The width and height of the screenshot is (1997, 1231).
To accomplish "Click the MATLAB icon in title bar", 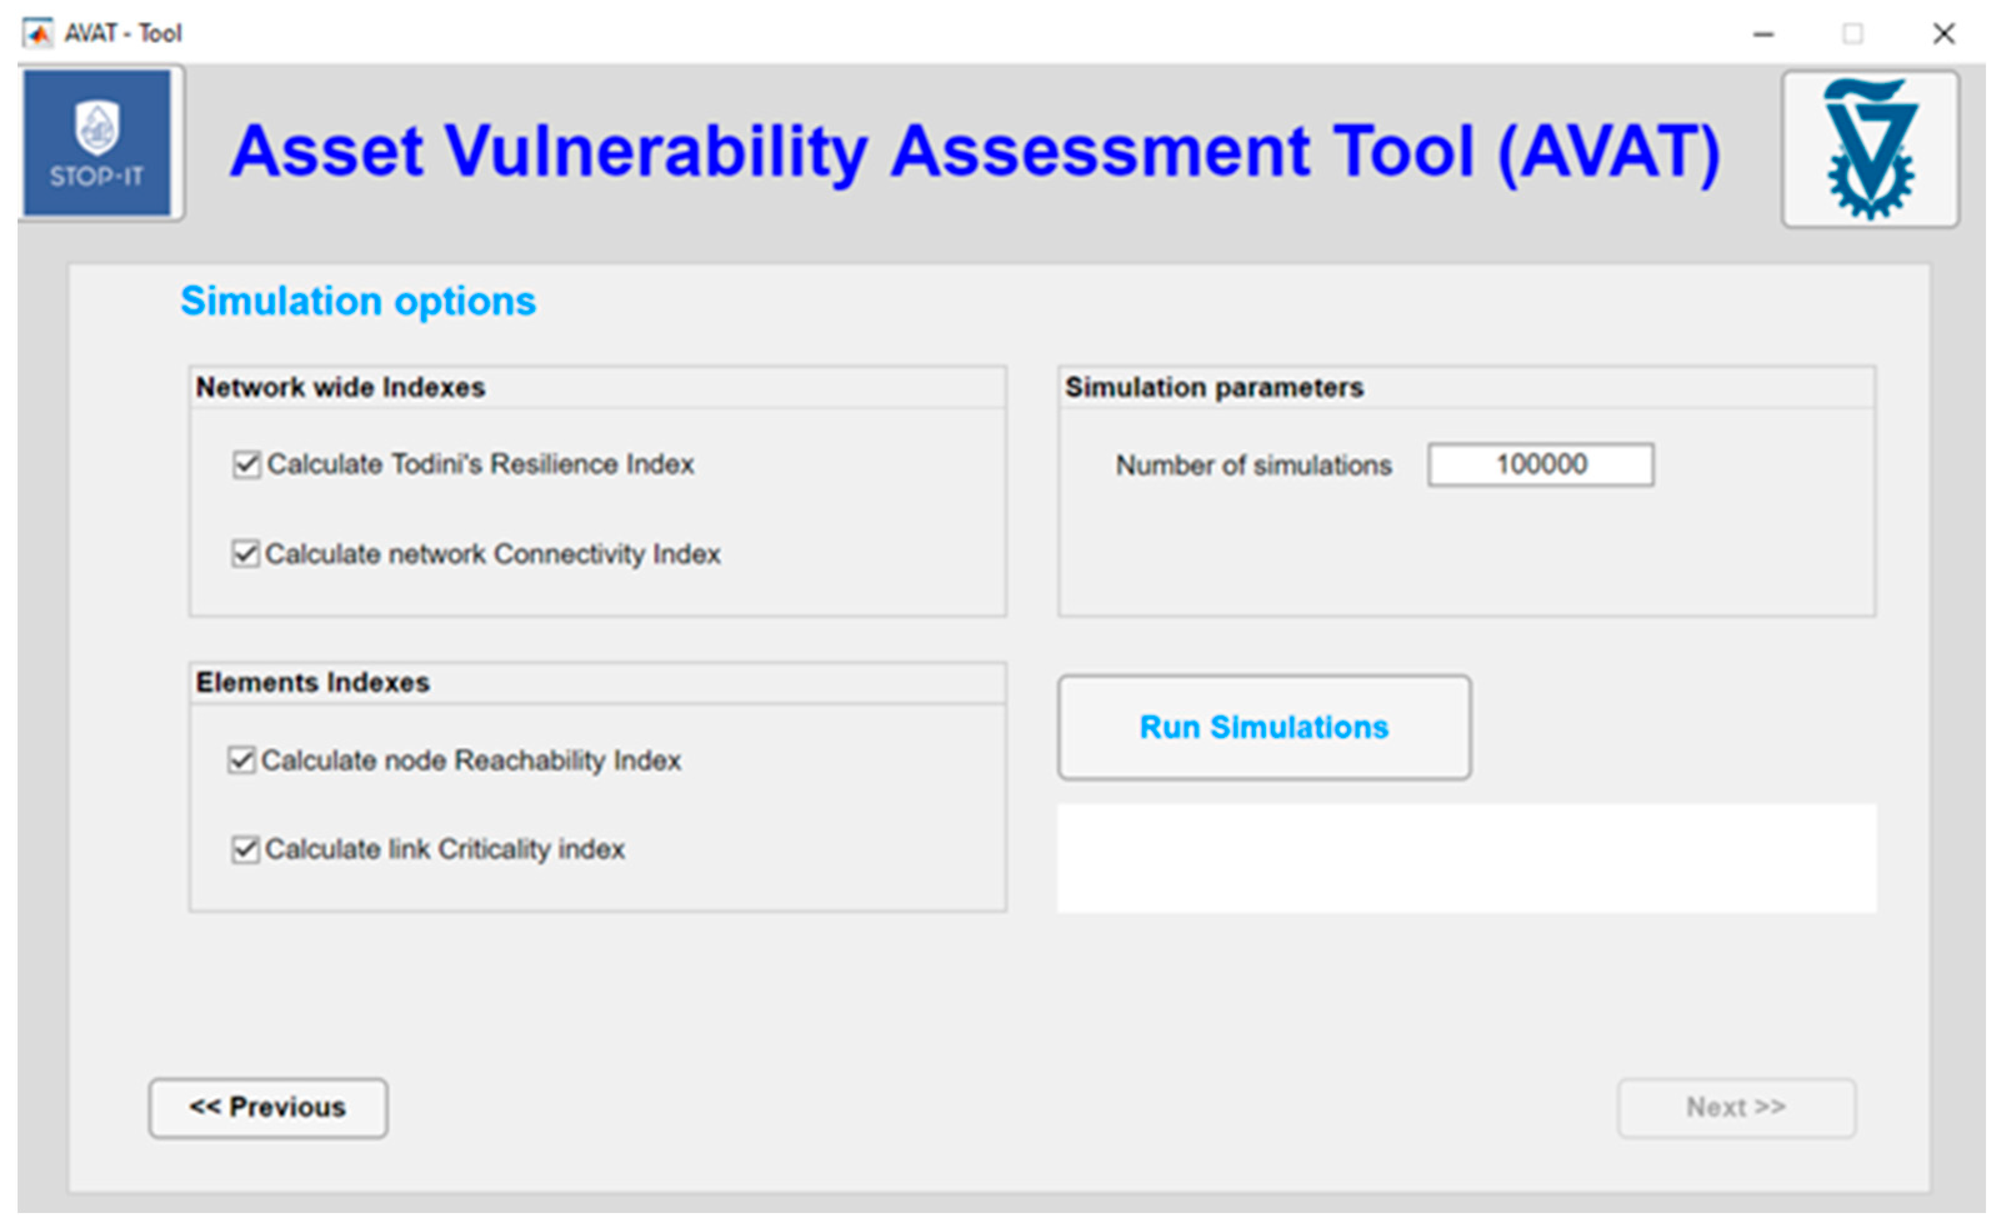I will pyautogui.click(x=37, y=33).
